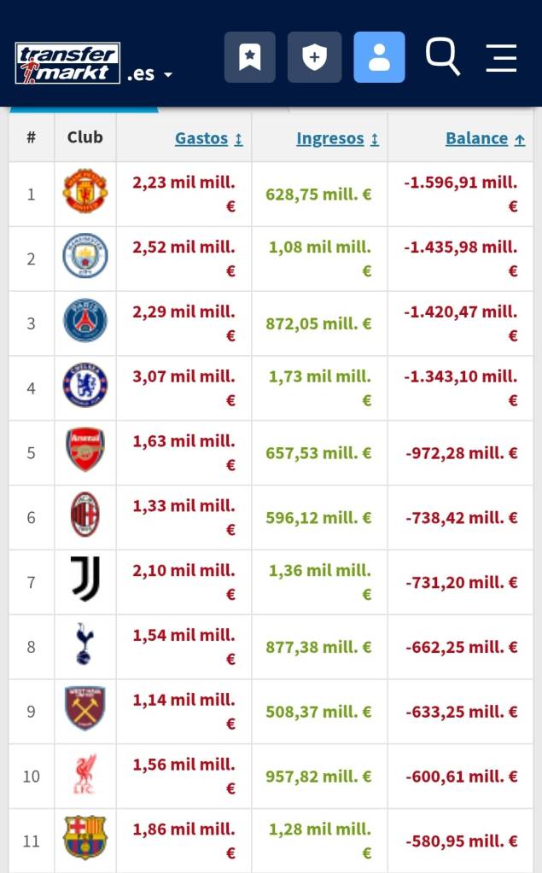The width and height of the screenshot is (542, 873).
Task: Sort table by Ingresos column
Action: 337,138
